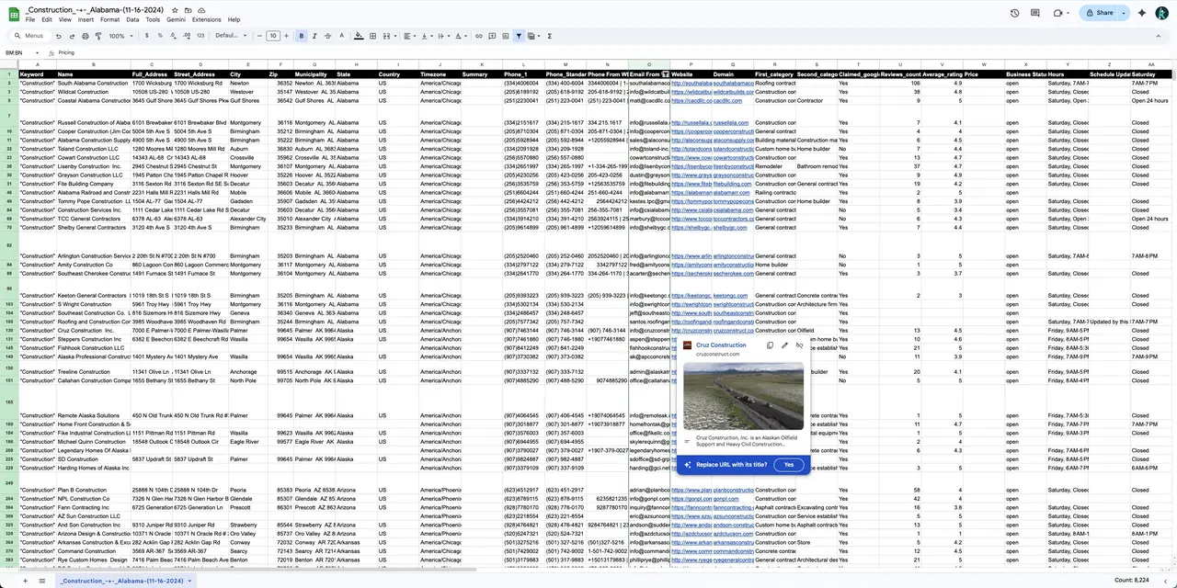Copy the Cruz Construction link

click(770, 345)
